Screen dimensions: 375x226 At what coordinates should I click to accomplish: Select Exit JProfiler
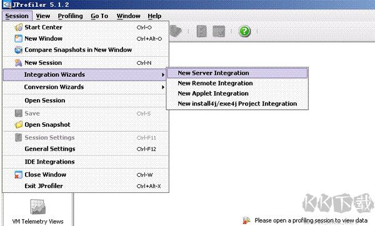click(x=86, y=186)
